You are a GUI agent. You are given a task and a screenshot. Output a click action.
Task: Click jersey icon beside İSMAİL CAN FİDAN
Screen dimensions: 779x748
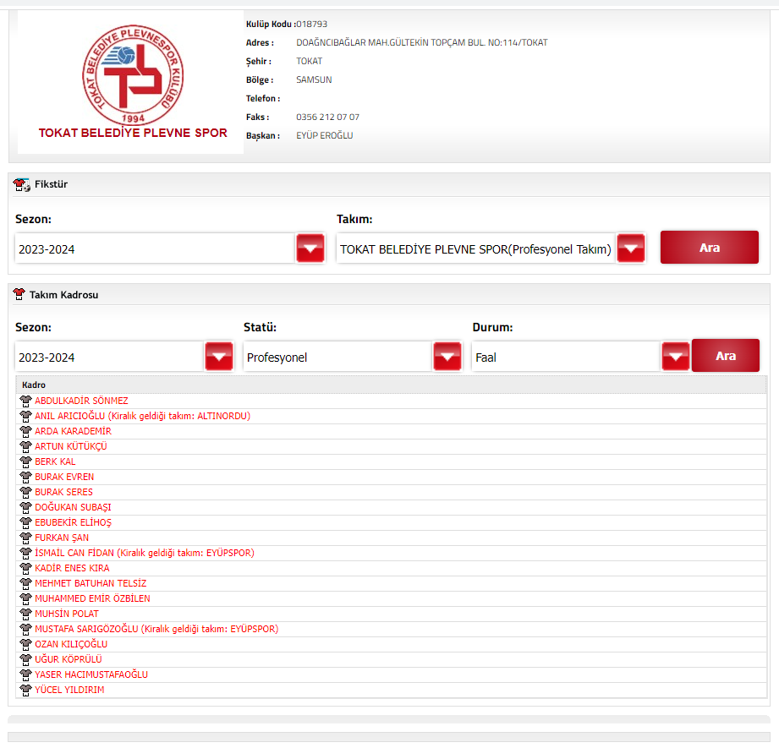26,553
